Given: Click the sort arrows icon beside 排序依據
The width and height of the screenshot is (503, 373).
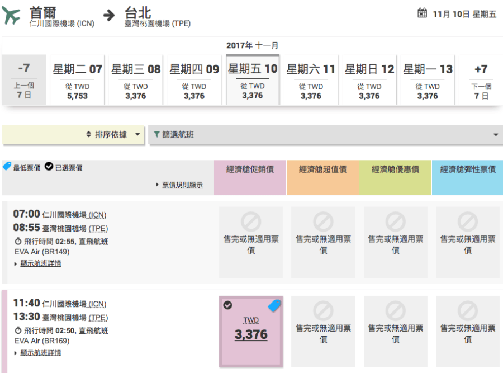Looking at the screenshot, I should point(89,134).
